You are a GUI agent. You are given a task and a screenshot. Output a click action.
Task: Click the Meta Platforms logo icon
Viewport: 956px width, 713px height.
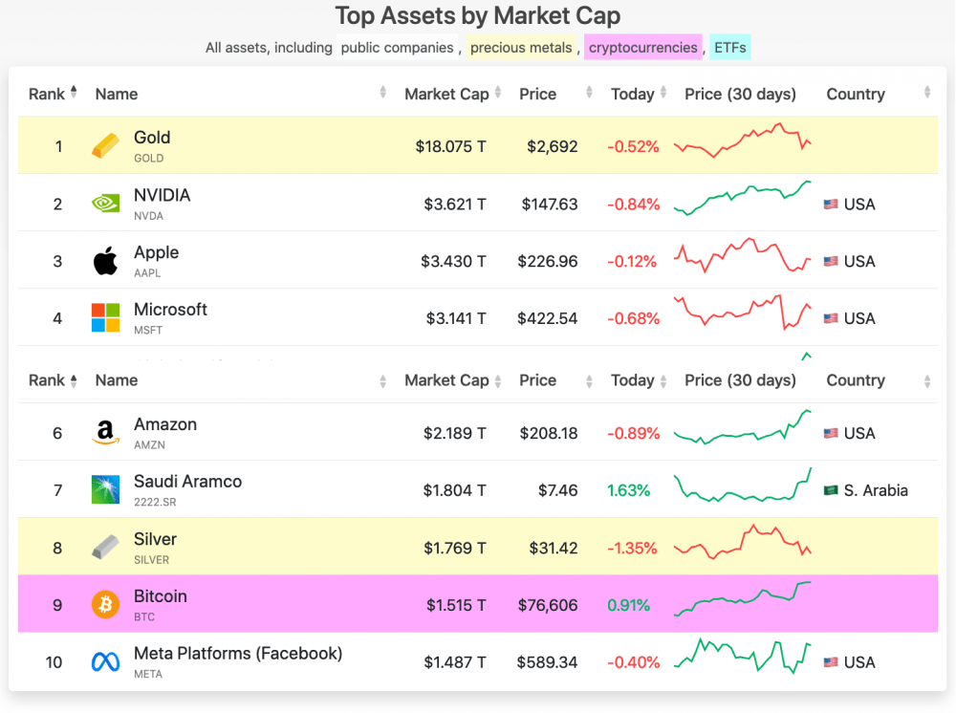(105, 662)
